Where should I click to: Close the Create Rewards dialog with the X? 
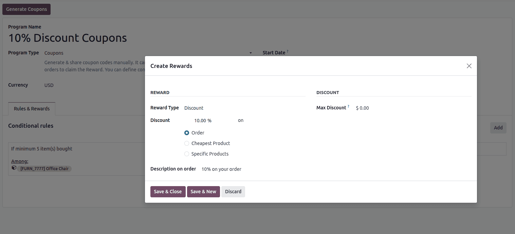click(x=469, y=66)
